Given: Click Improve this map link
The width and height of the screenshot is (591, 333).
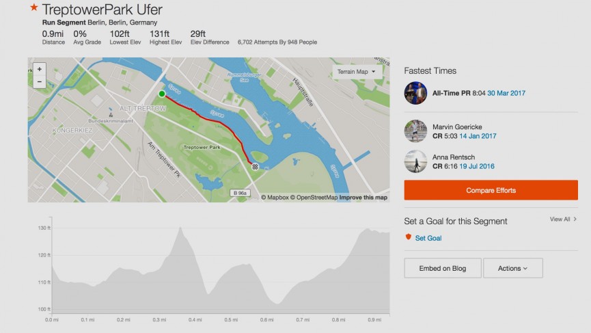Looking at the screenshot, I should tap(363, 198).
